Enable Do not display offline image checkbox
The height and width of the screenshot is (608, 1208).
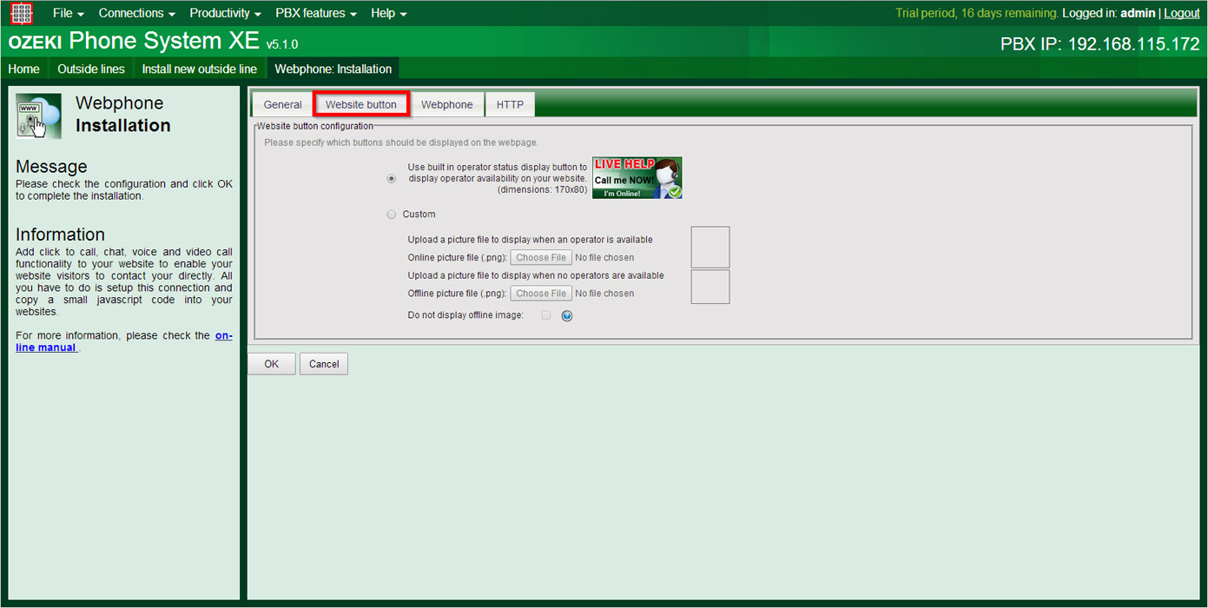(x=546, y=315)
